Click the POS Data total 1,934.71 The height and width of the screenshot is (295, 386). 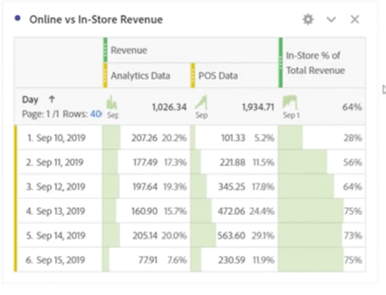(258, 107)
